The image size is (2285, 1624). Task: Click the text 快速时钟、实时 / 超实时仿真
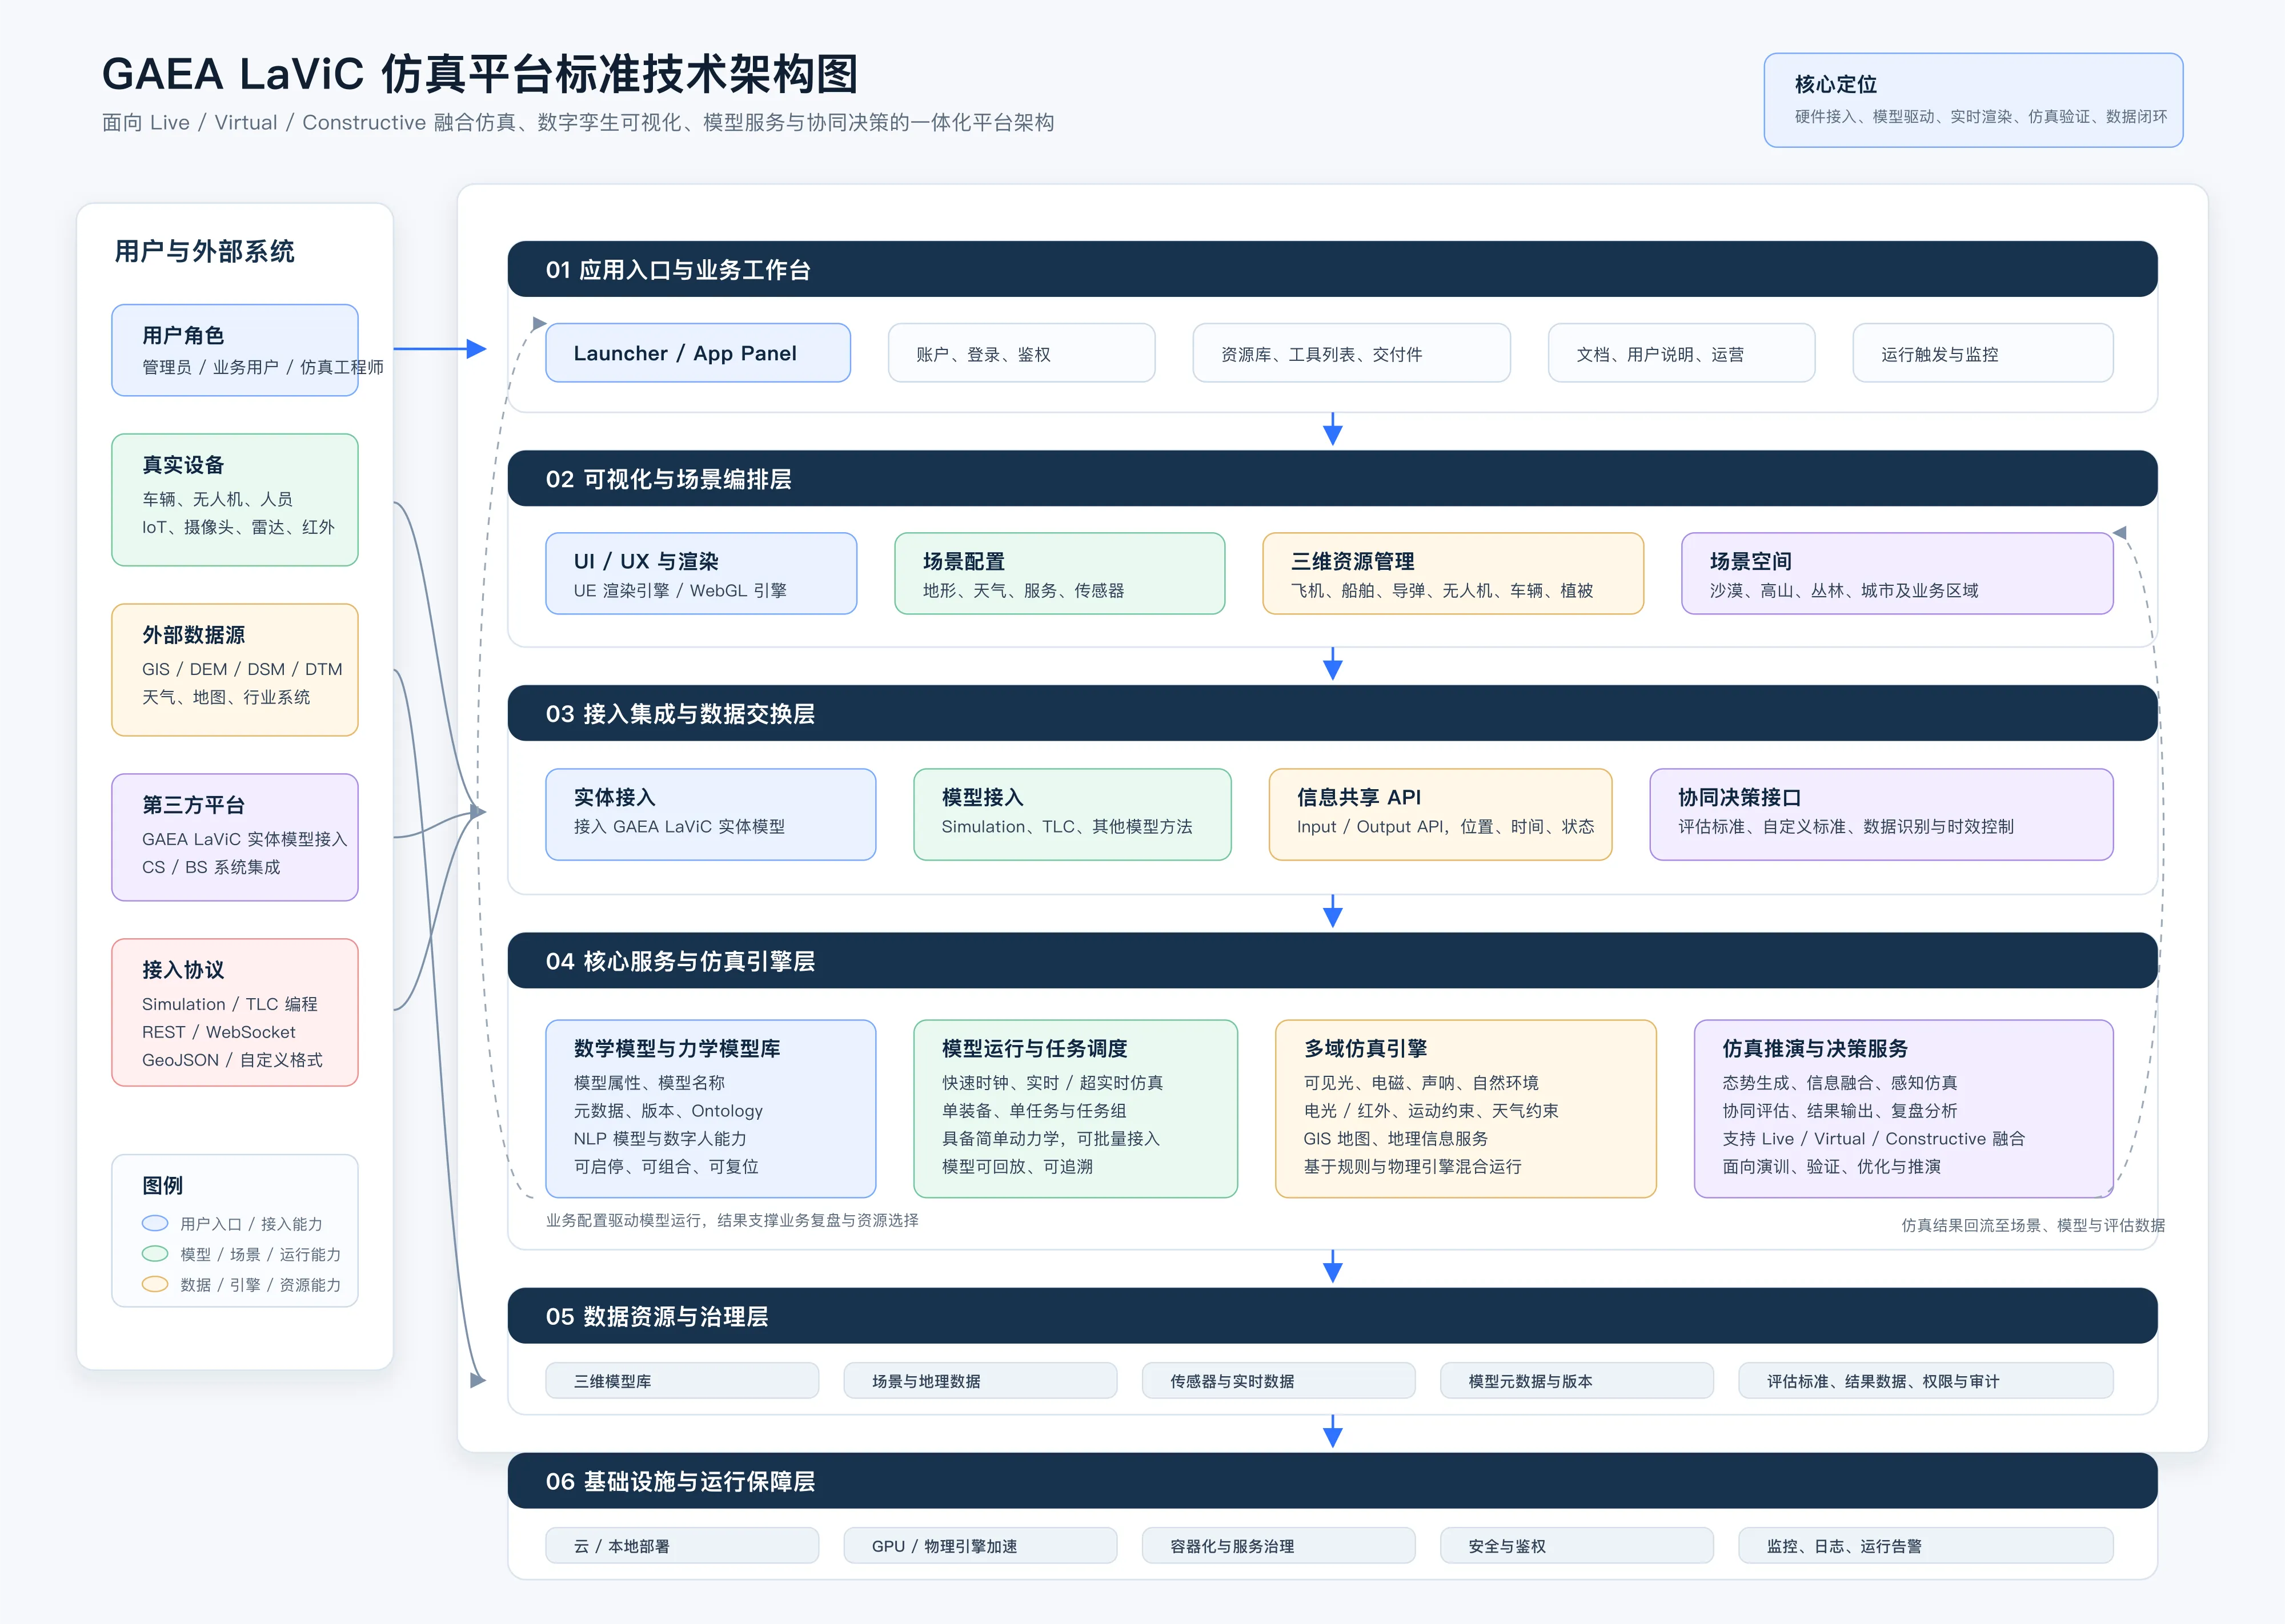click(1052, 1083)
